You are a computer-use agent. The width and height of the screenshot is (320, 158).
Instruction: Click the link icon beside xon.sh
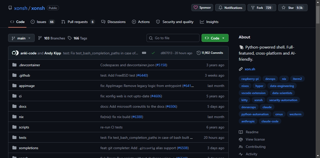pyautogui.click(x=241, y=69)
